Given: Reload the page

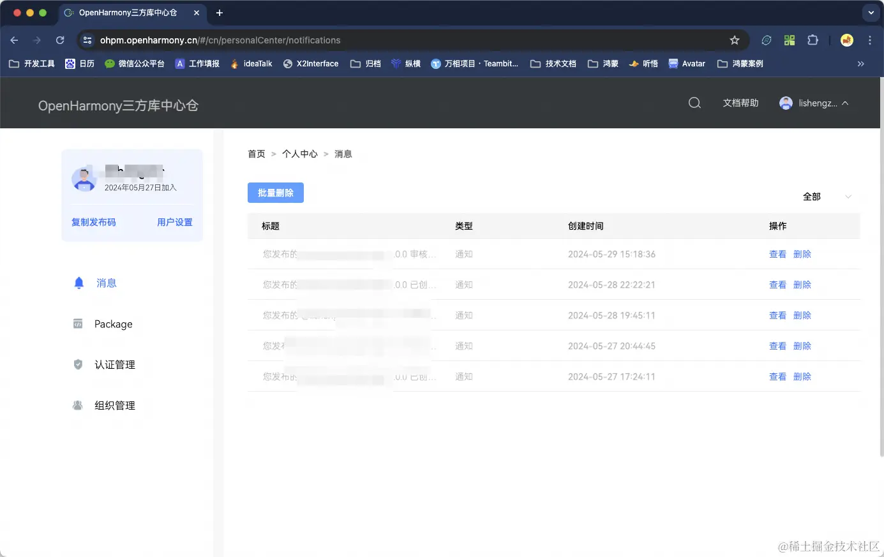Looking at the screenshot, I should click(x=60, y=40).
